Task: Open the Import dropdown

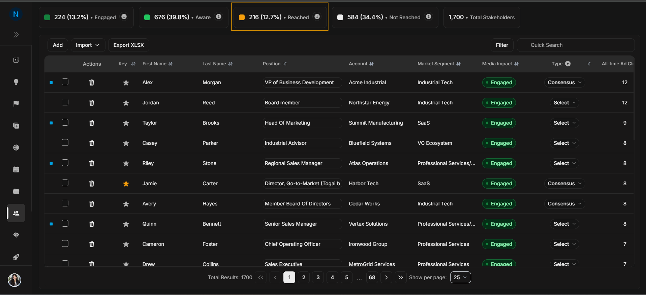Action: click(88, 45)
